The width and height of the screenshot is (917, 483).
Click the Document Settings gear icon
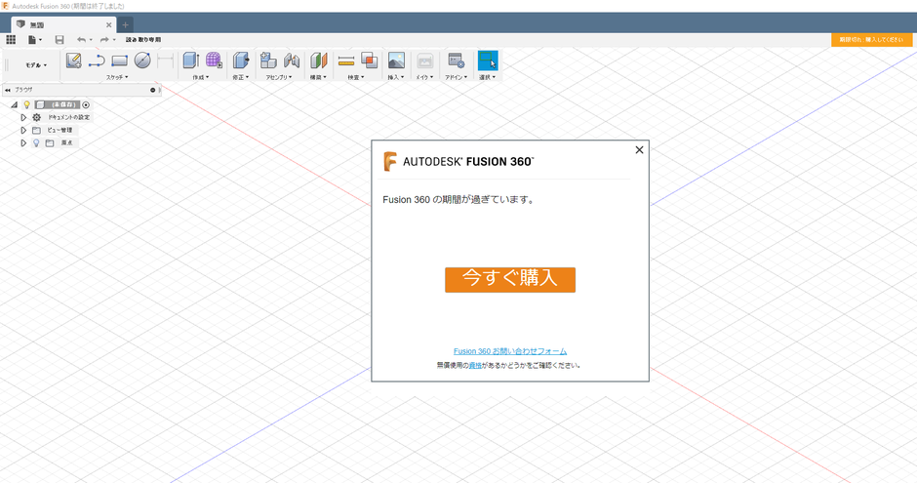click(37, 117)
